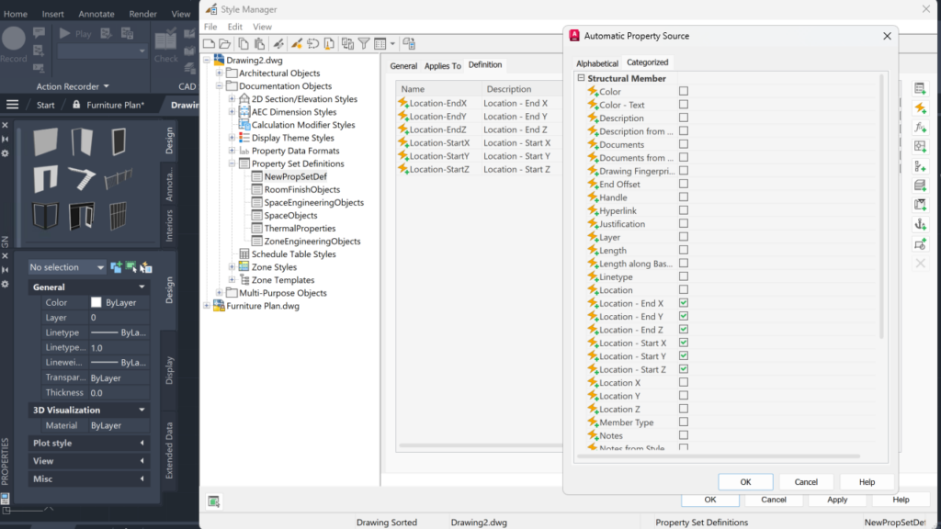Click the Add Anchor Property Definition icon
The height and width of the screenshot is (529, 941).
click(920, 224)
